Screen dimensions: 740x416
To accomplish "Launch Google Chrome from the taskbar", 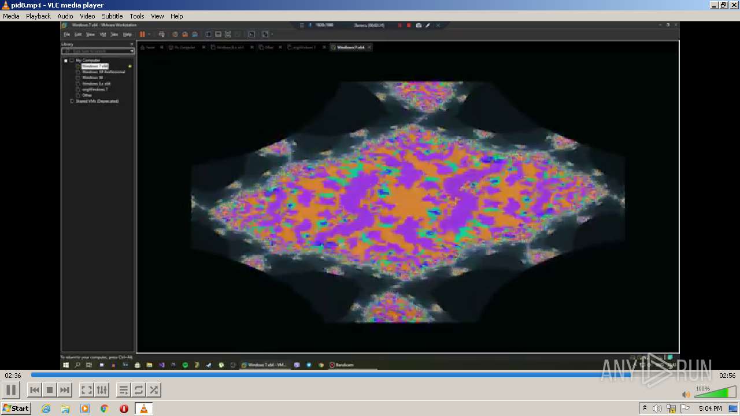I will click(x=105, y=408).
